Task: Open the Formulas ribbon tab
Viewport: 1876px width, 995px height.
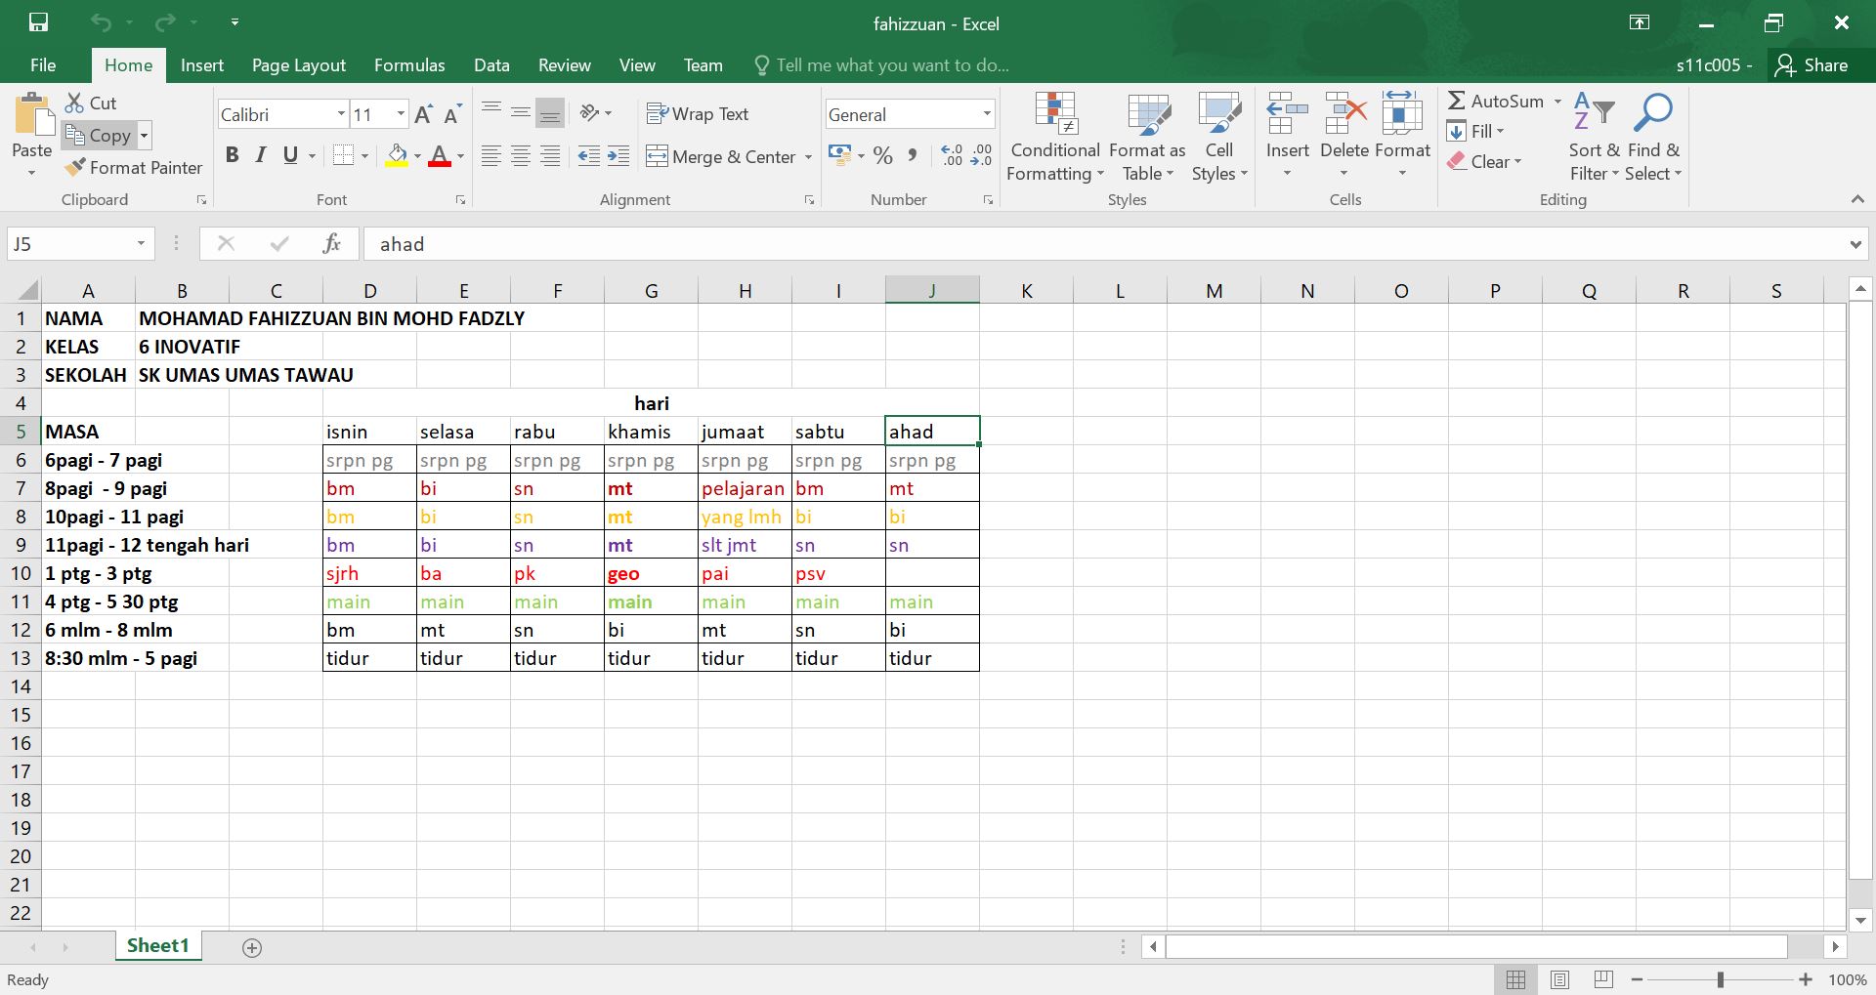Action: click(409, 65)
